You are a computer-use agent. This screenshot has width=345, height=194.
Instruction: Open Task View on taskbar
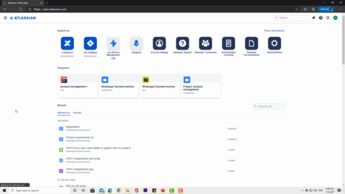[84, 190]
